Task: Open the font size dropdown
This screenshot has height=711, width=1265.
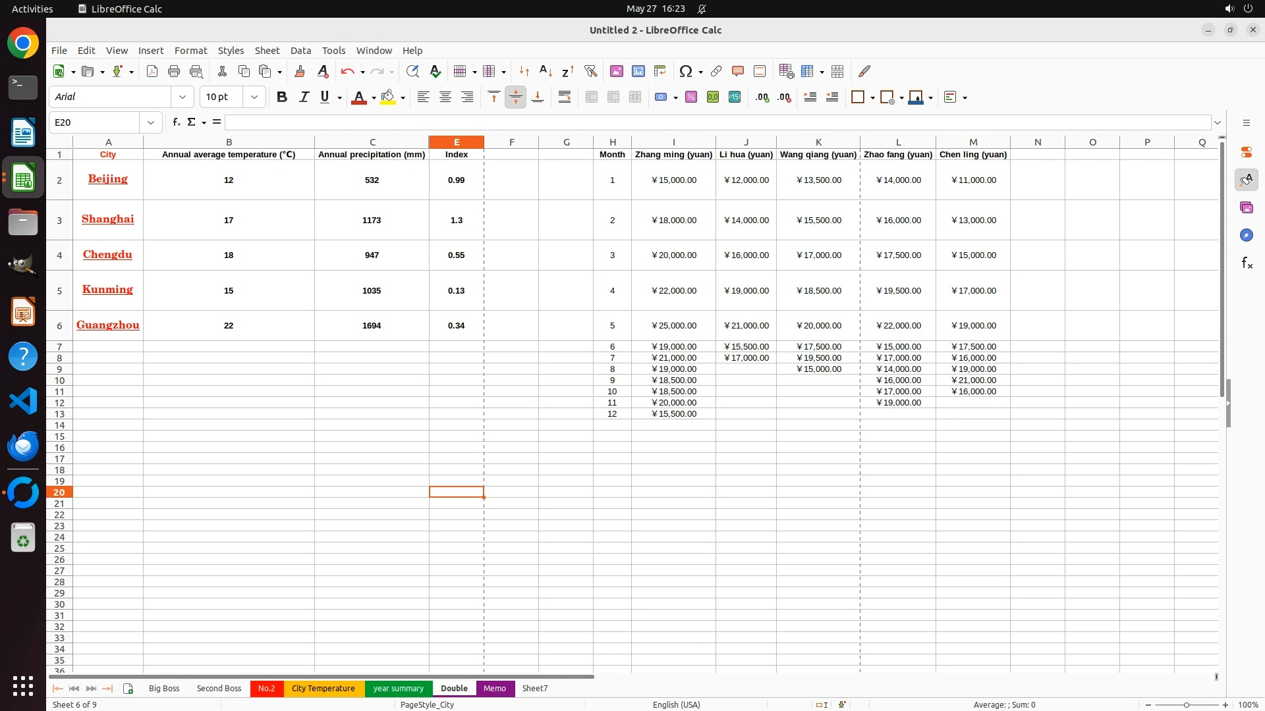Action: [254, 97]
